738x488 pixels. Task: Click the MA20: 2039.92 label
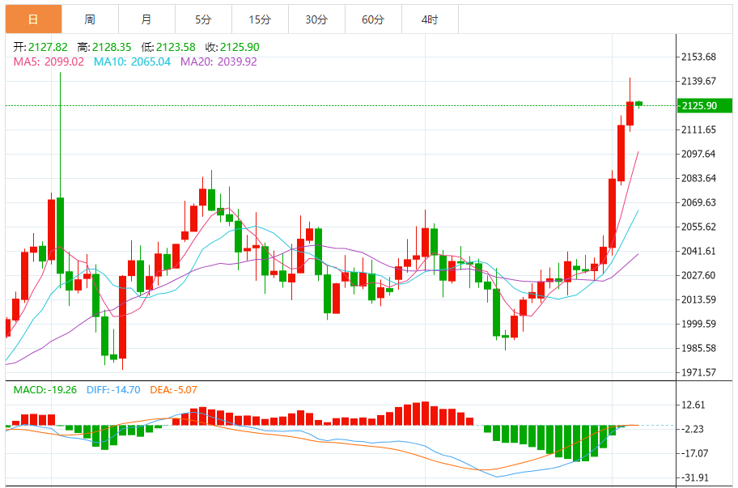coord(218,62)
